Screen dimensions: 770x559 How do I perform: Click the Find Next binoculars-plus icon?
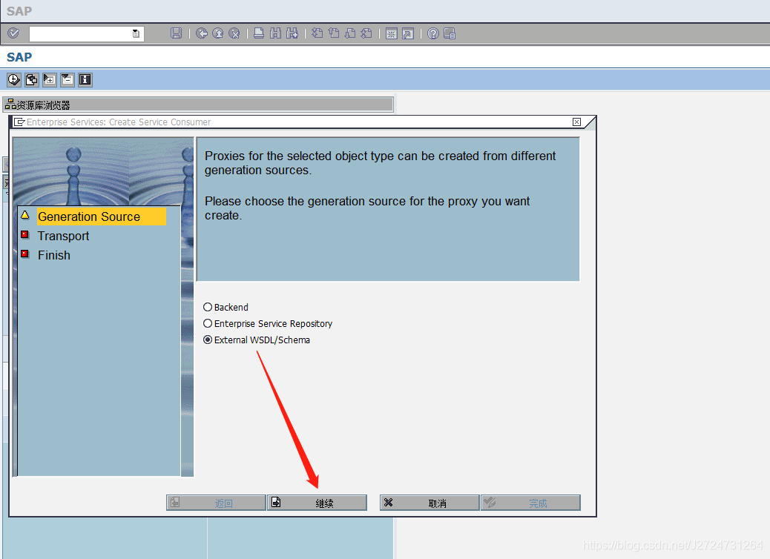click(292, 33)
